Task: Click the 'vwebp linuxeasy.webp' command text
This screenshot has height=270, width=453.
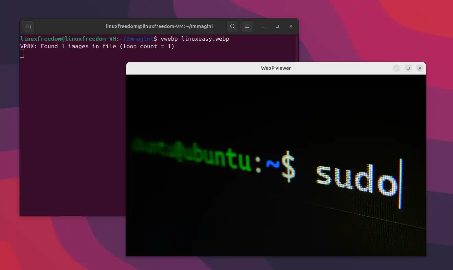Action: tap(195, 39)
